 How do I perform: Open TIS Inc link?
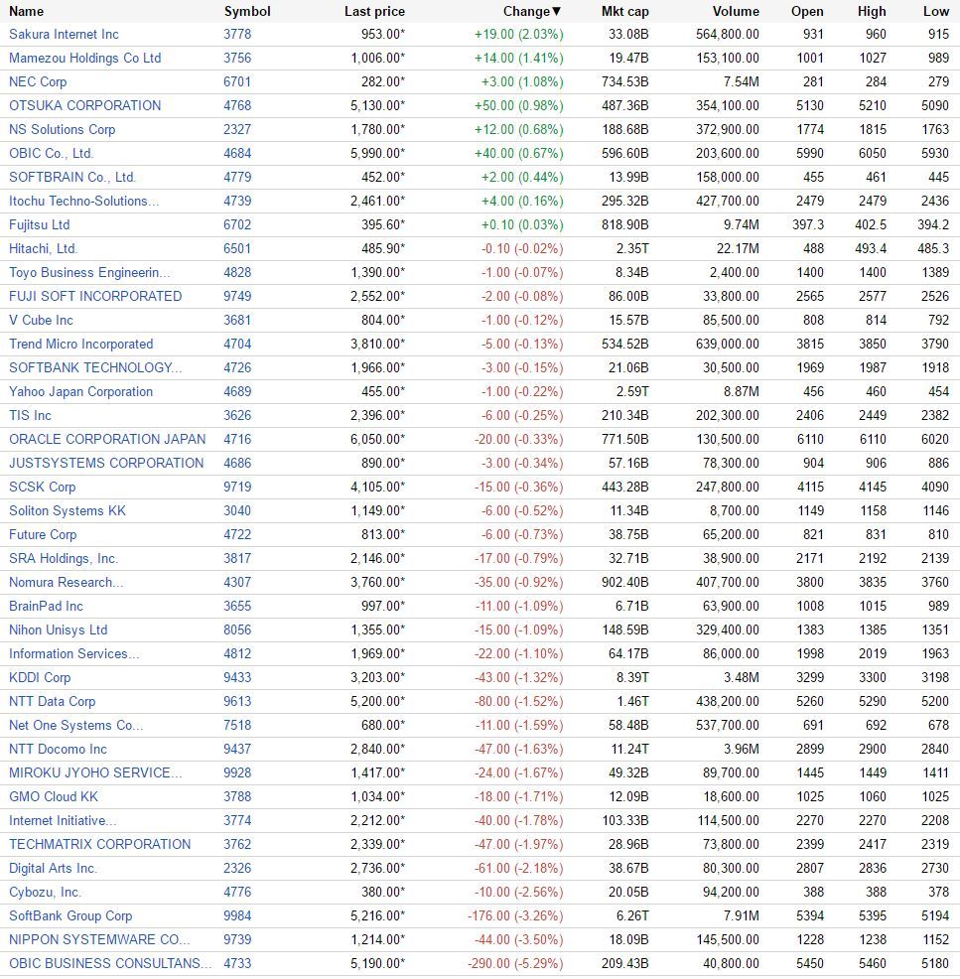pos(30,415)
